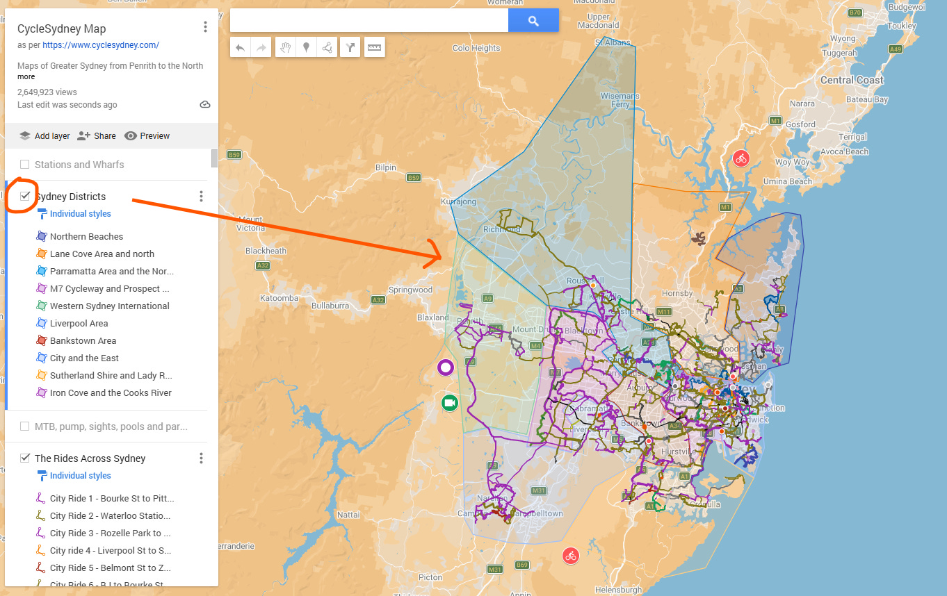Click the Last edit was seconds ago text

click(67, 105)
